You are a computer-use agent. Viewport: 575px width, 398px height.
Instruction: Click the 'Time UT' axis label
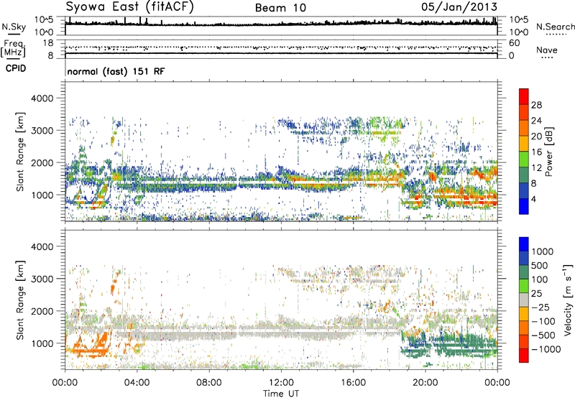coord(281,393)
